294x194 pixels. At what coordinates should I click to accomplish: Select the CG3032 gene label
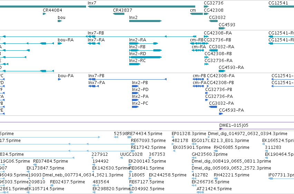pos(217,17)
